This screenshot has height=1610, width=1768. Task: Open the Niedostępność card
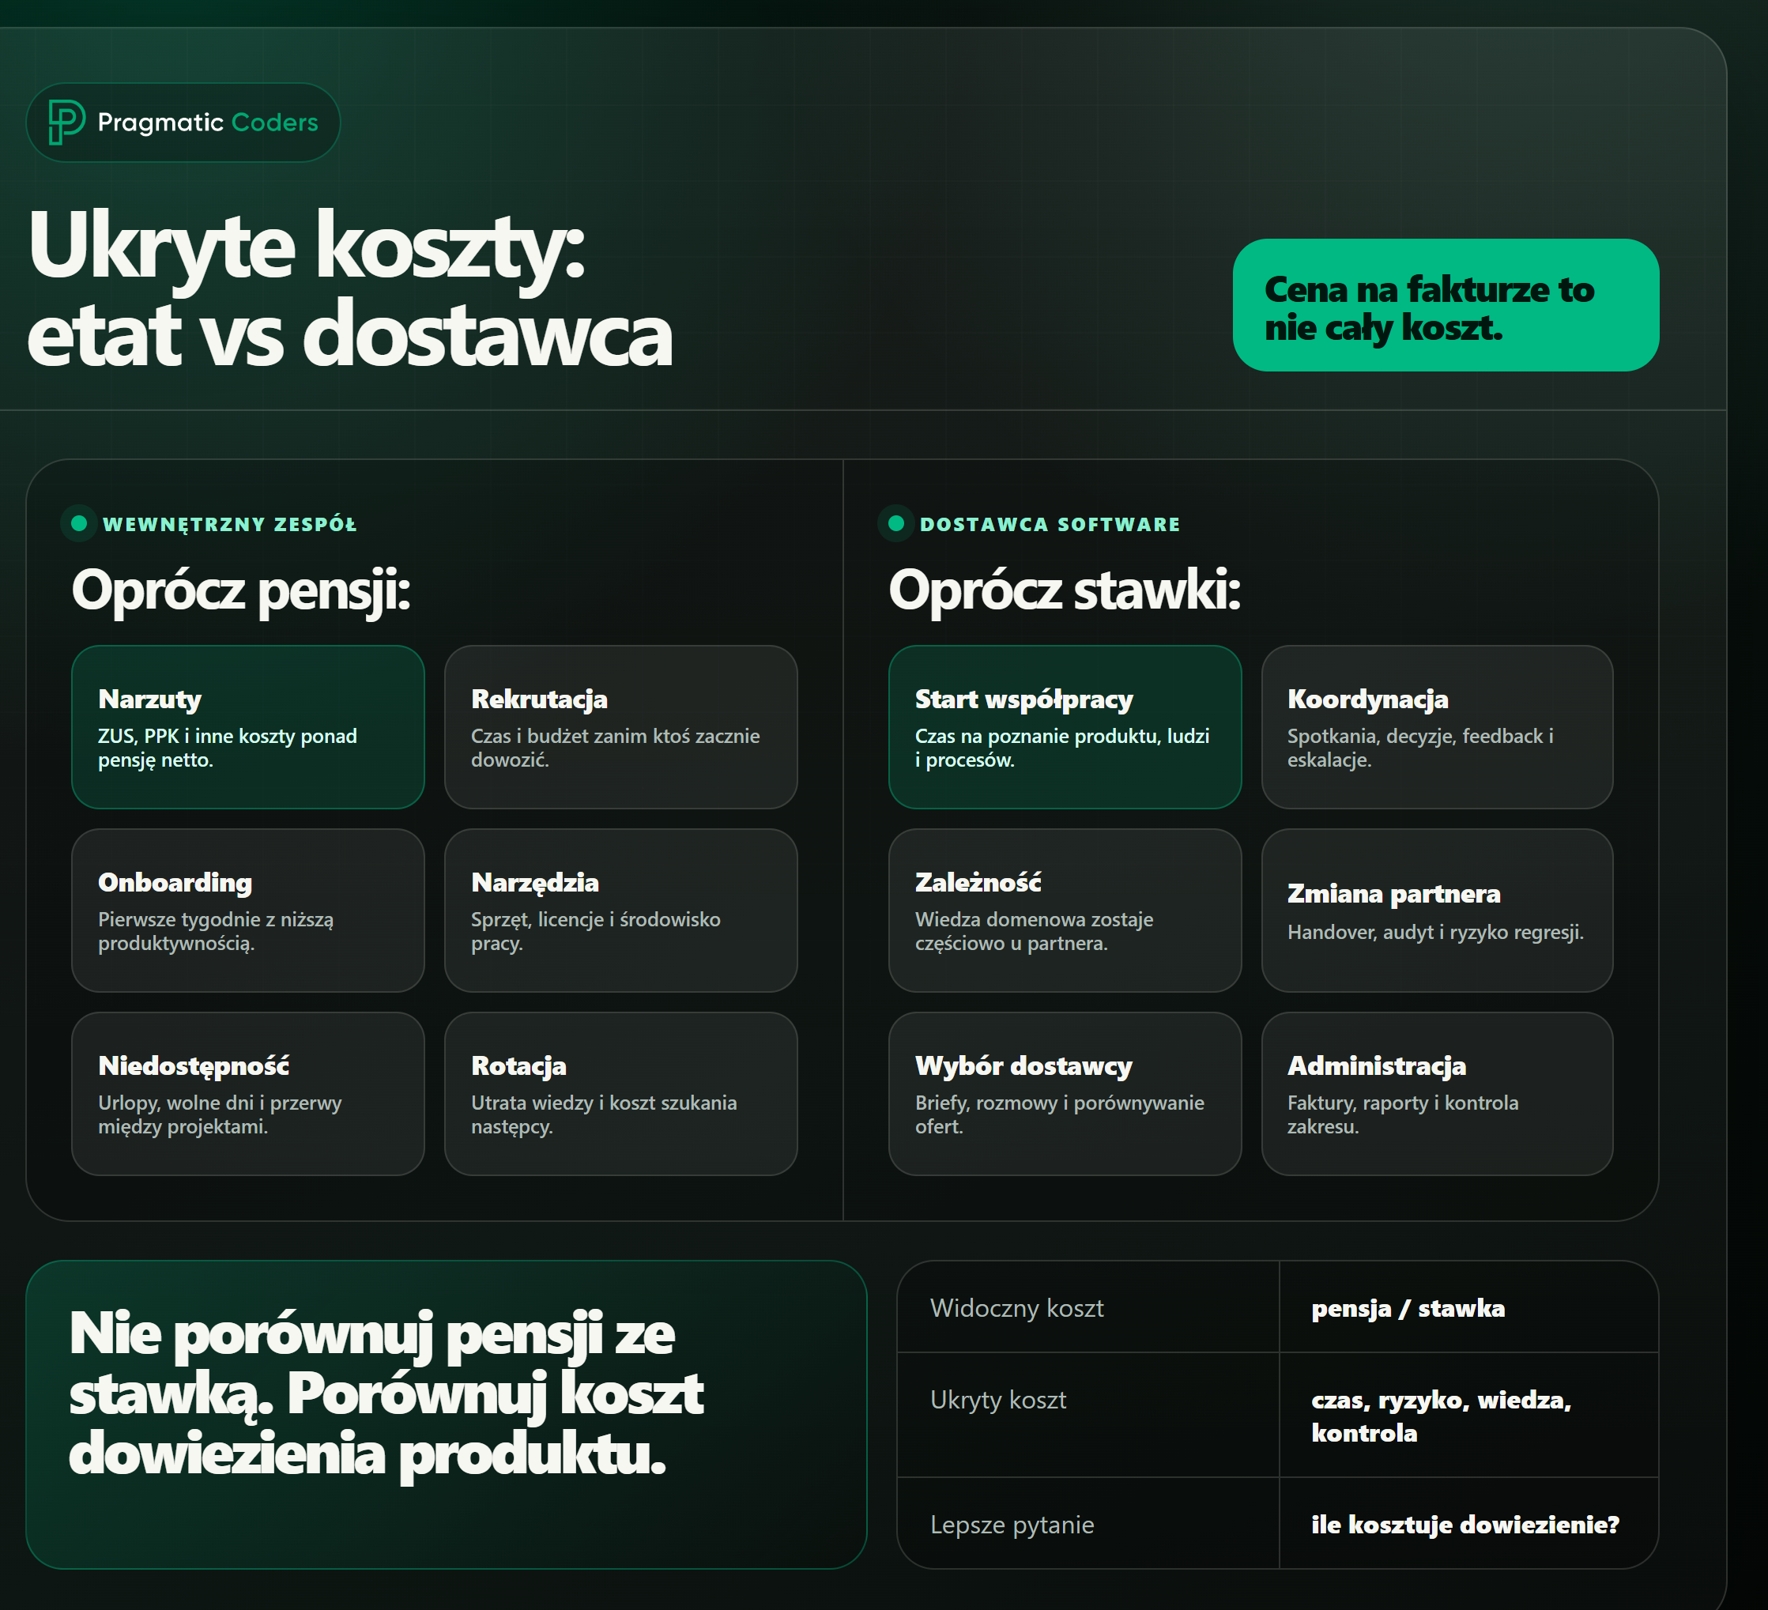248,1094
